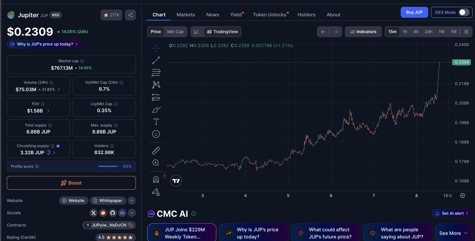Viewport: 475px width, 241px height.
Task: Toggle DEX Mode switch
Action: [x=464, y=12]
